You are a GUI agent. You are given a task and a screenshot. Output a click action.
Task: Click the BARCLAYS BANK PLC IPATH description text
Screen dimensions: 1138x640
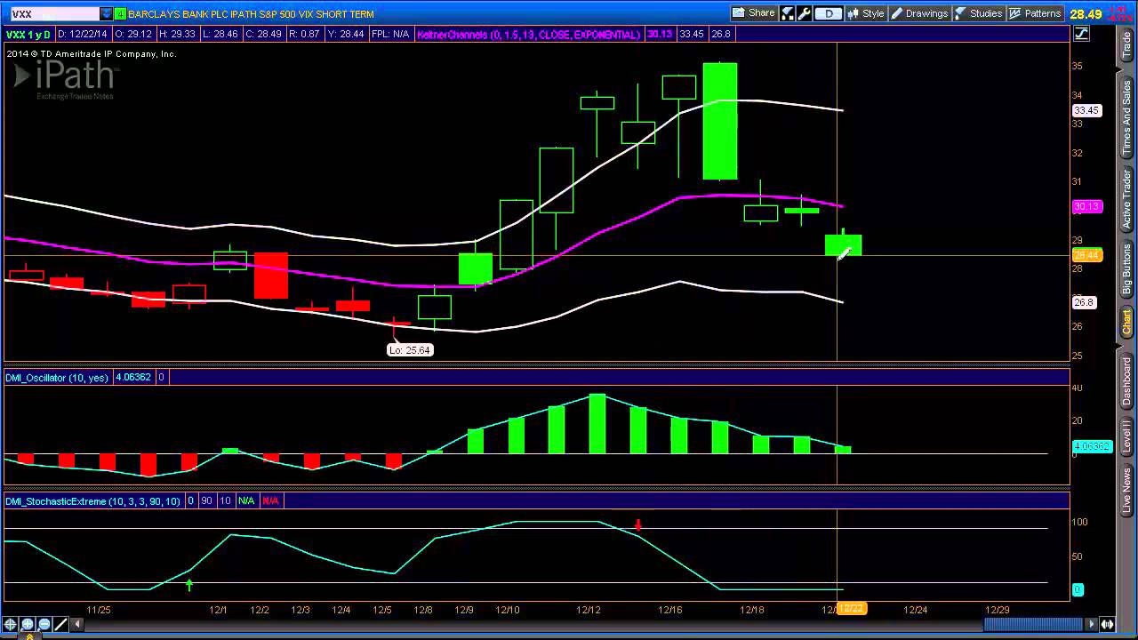(252, 14)
